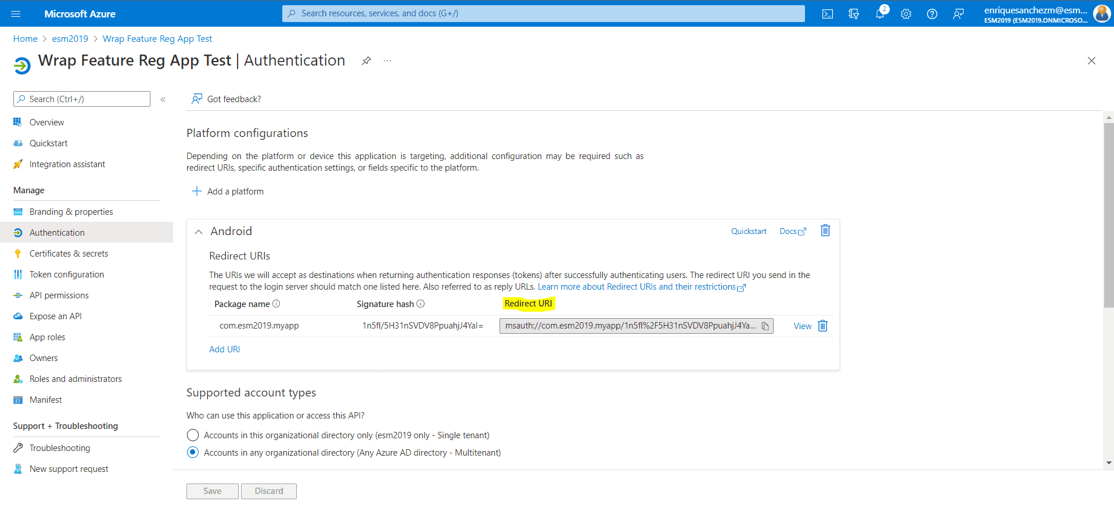
Task: Click the scrollbar up arrow
Action: [1109, 117]
